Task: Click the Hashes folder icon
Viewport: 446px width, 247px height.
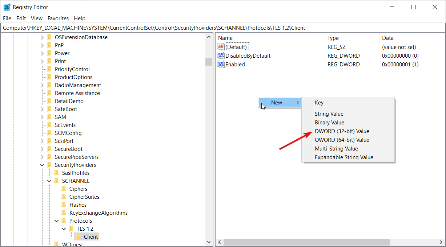Action: coord(64,205)
